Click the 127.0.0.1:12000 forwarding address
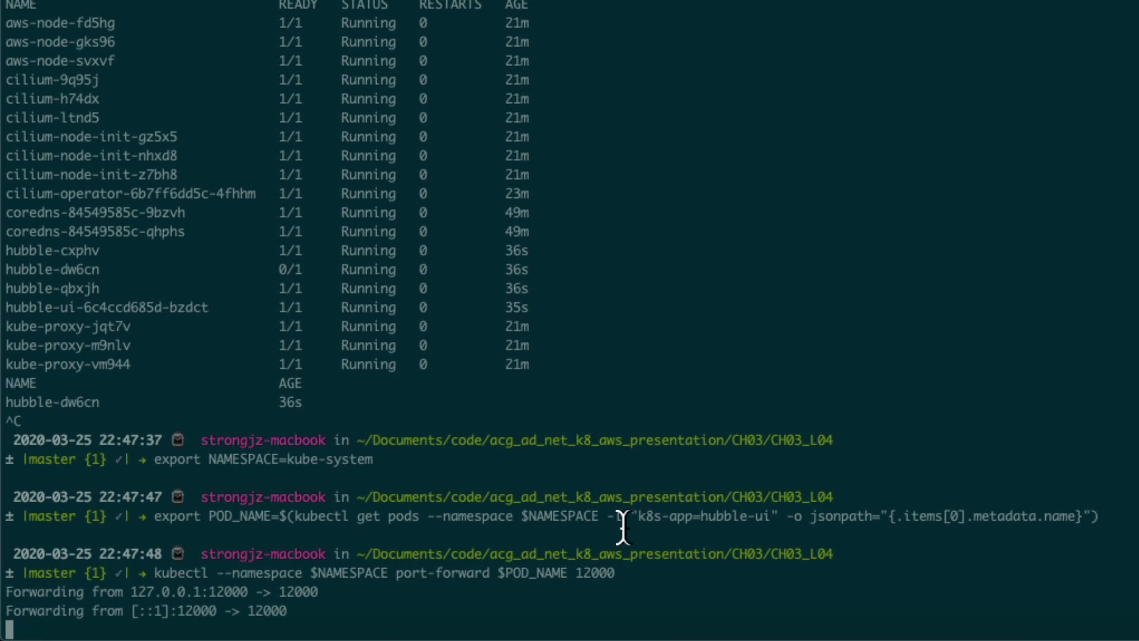Screen dimensions: 1139x641 (189, 592)
